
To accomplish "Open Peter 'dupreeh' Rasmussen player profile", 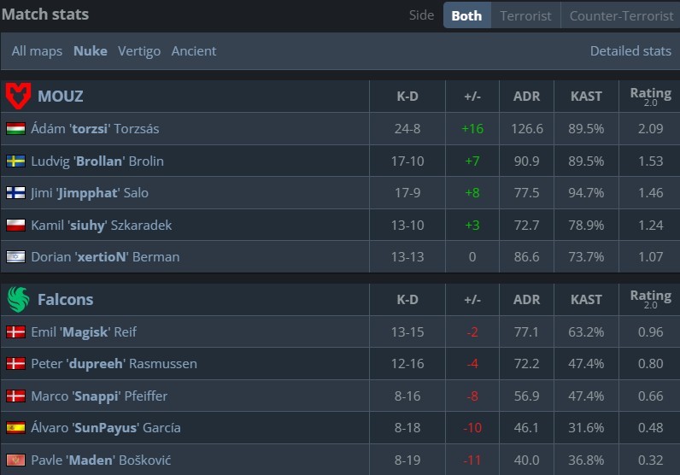I will pos(114,364).
